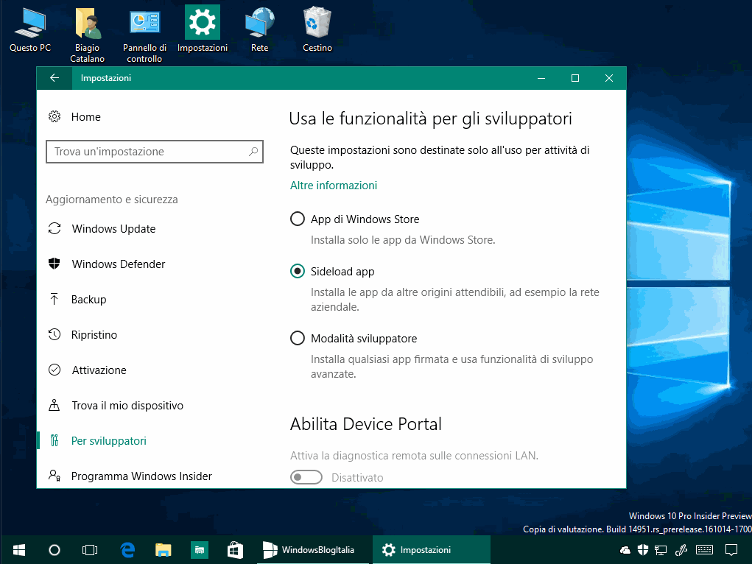The image size is (752, 564).
Task: Click the Attivazione checkmark circle icon
Action: point(55,370)
